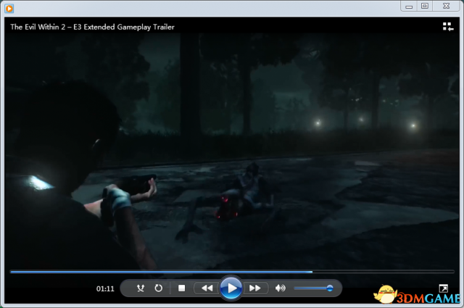Screen dimensions: 464x308
Task: Click the elapsed time 01:11 display
Action: pos(105,288)
